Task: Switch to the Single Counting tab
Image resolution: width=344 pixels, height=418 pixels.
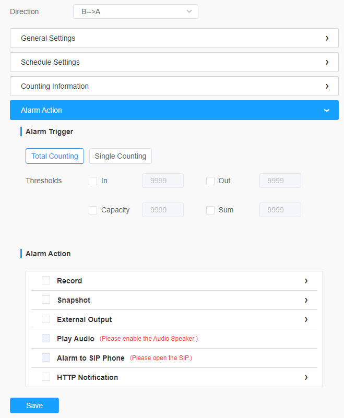Action: pos(121,156)
